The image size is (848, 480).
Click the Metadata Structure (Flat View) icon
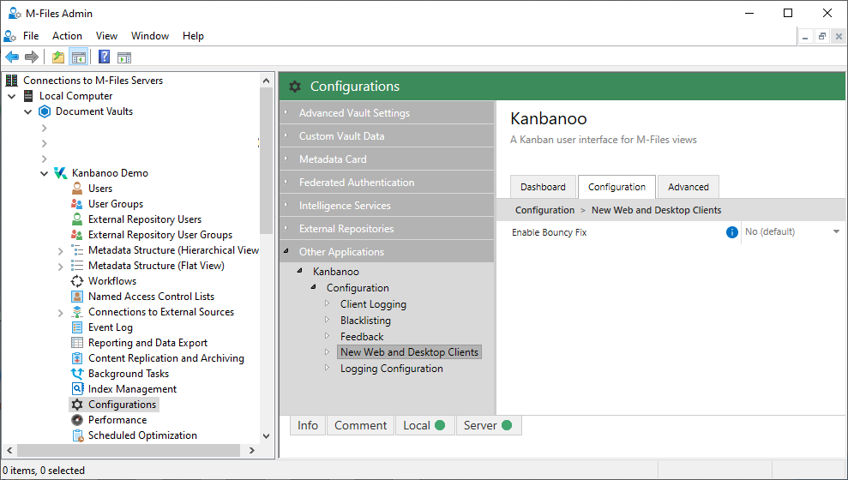point(77,266)
